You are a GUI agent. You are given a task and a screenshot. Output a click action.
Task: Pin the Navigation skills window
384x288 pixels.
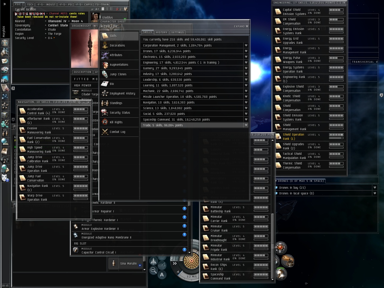tap(79, 102)
